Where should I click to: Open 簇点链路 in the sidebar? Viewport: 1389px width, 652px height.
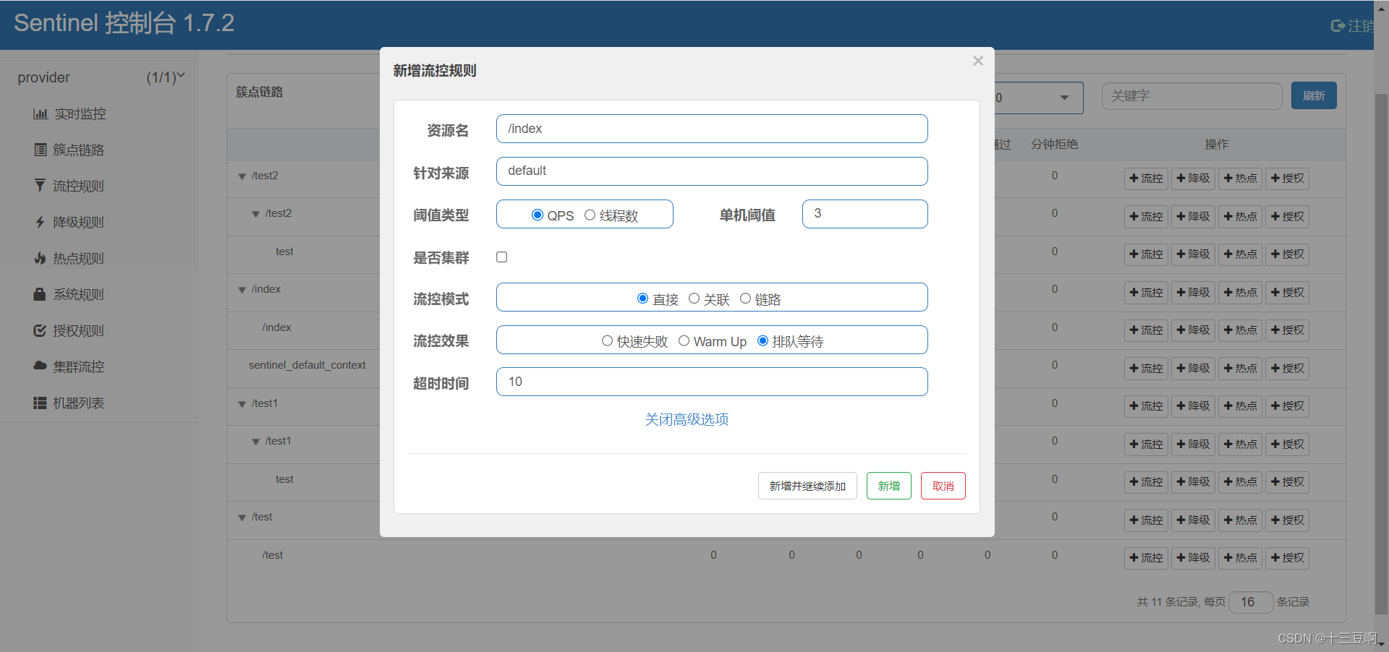tap(79, 150)
